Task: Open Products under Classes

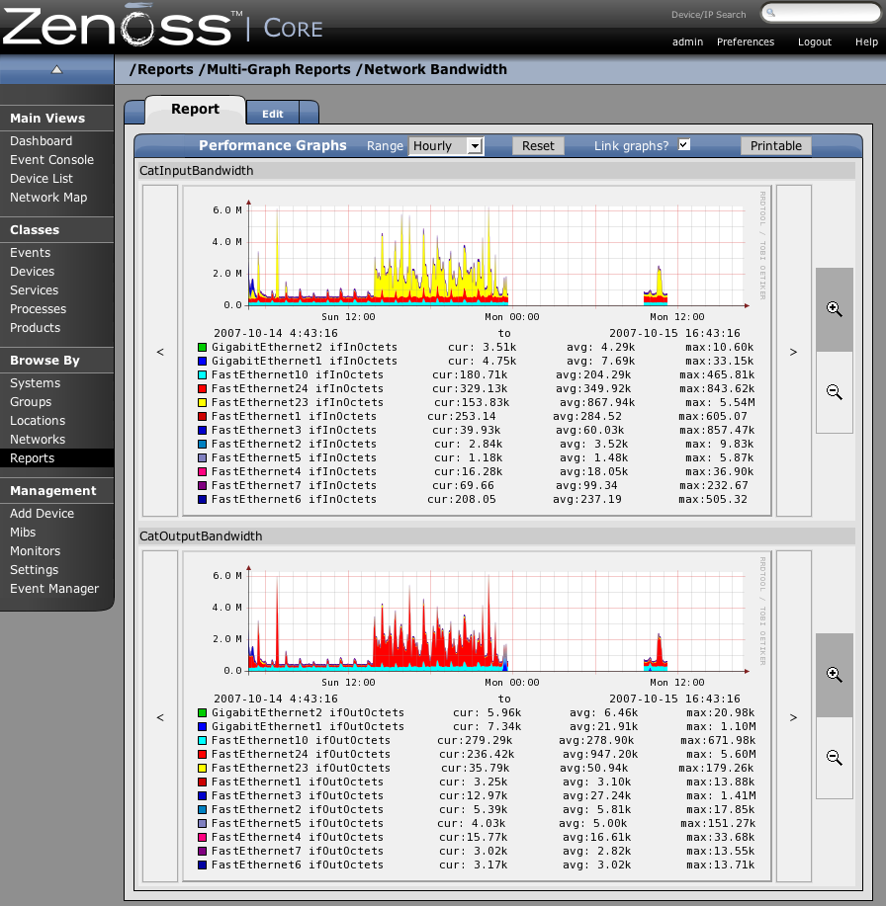Action: (35, 328)
